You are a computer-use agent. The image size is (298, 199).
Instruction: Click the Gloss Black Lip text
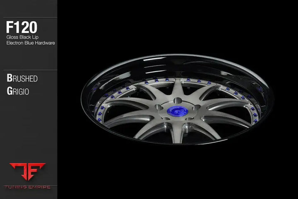(22, 38)
